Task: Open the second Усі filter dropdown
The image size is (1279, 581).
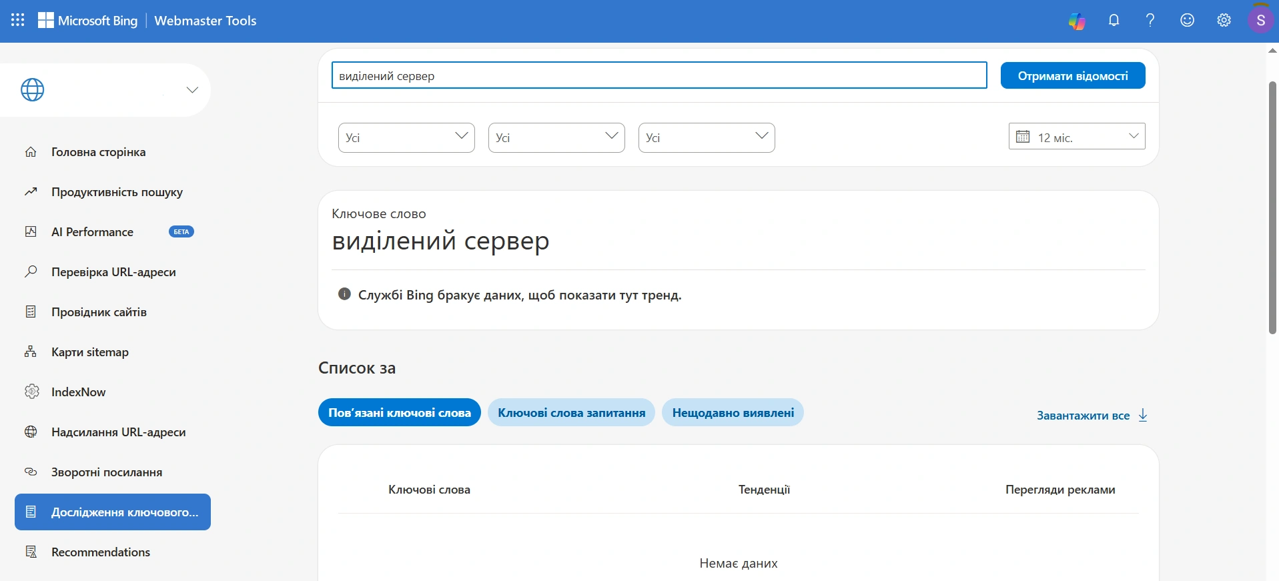Action: 556,137
